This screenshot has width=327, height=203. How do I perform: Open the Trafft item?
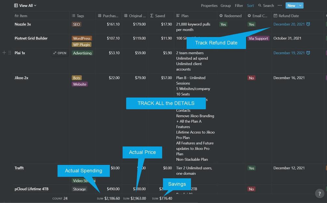[19, 168]
